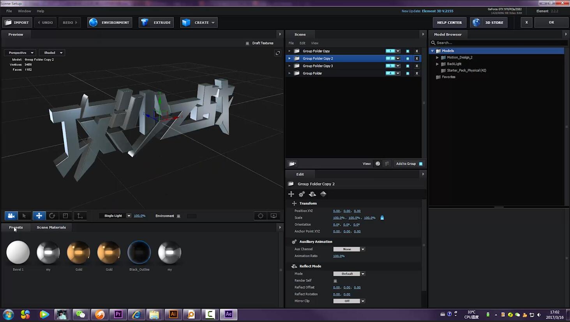Image resolution: width=570 pixels, height=322 pixels.
Task: Open the Single Light lighting dropdown
Action: coord(116,216)
